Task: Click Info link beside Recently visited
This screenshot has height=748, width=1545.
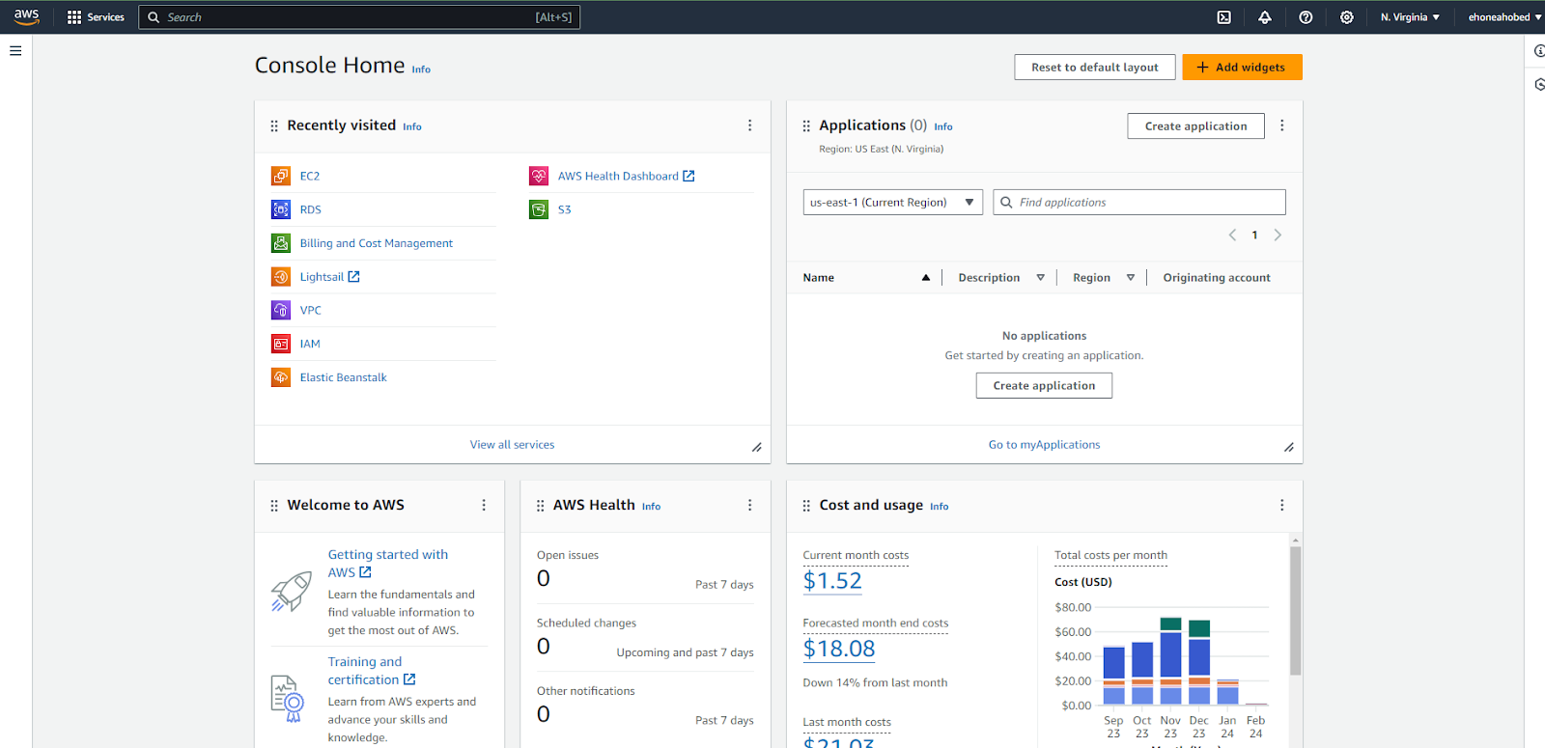Action: [412, 127]
